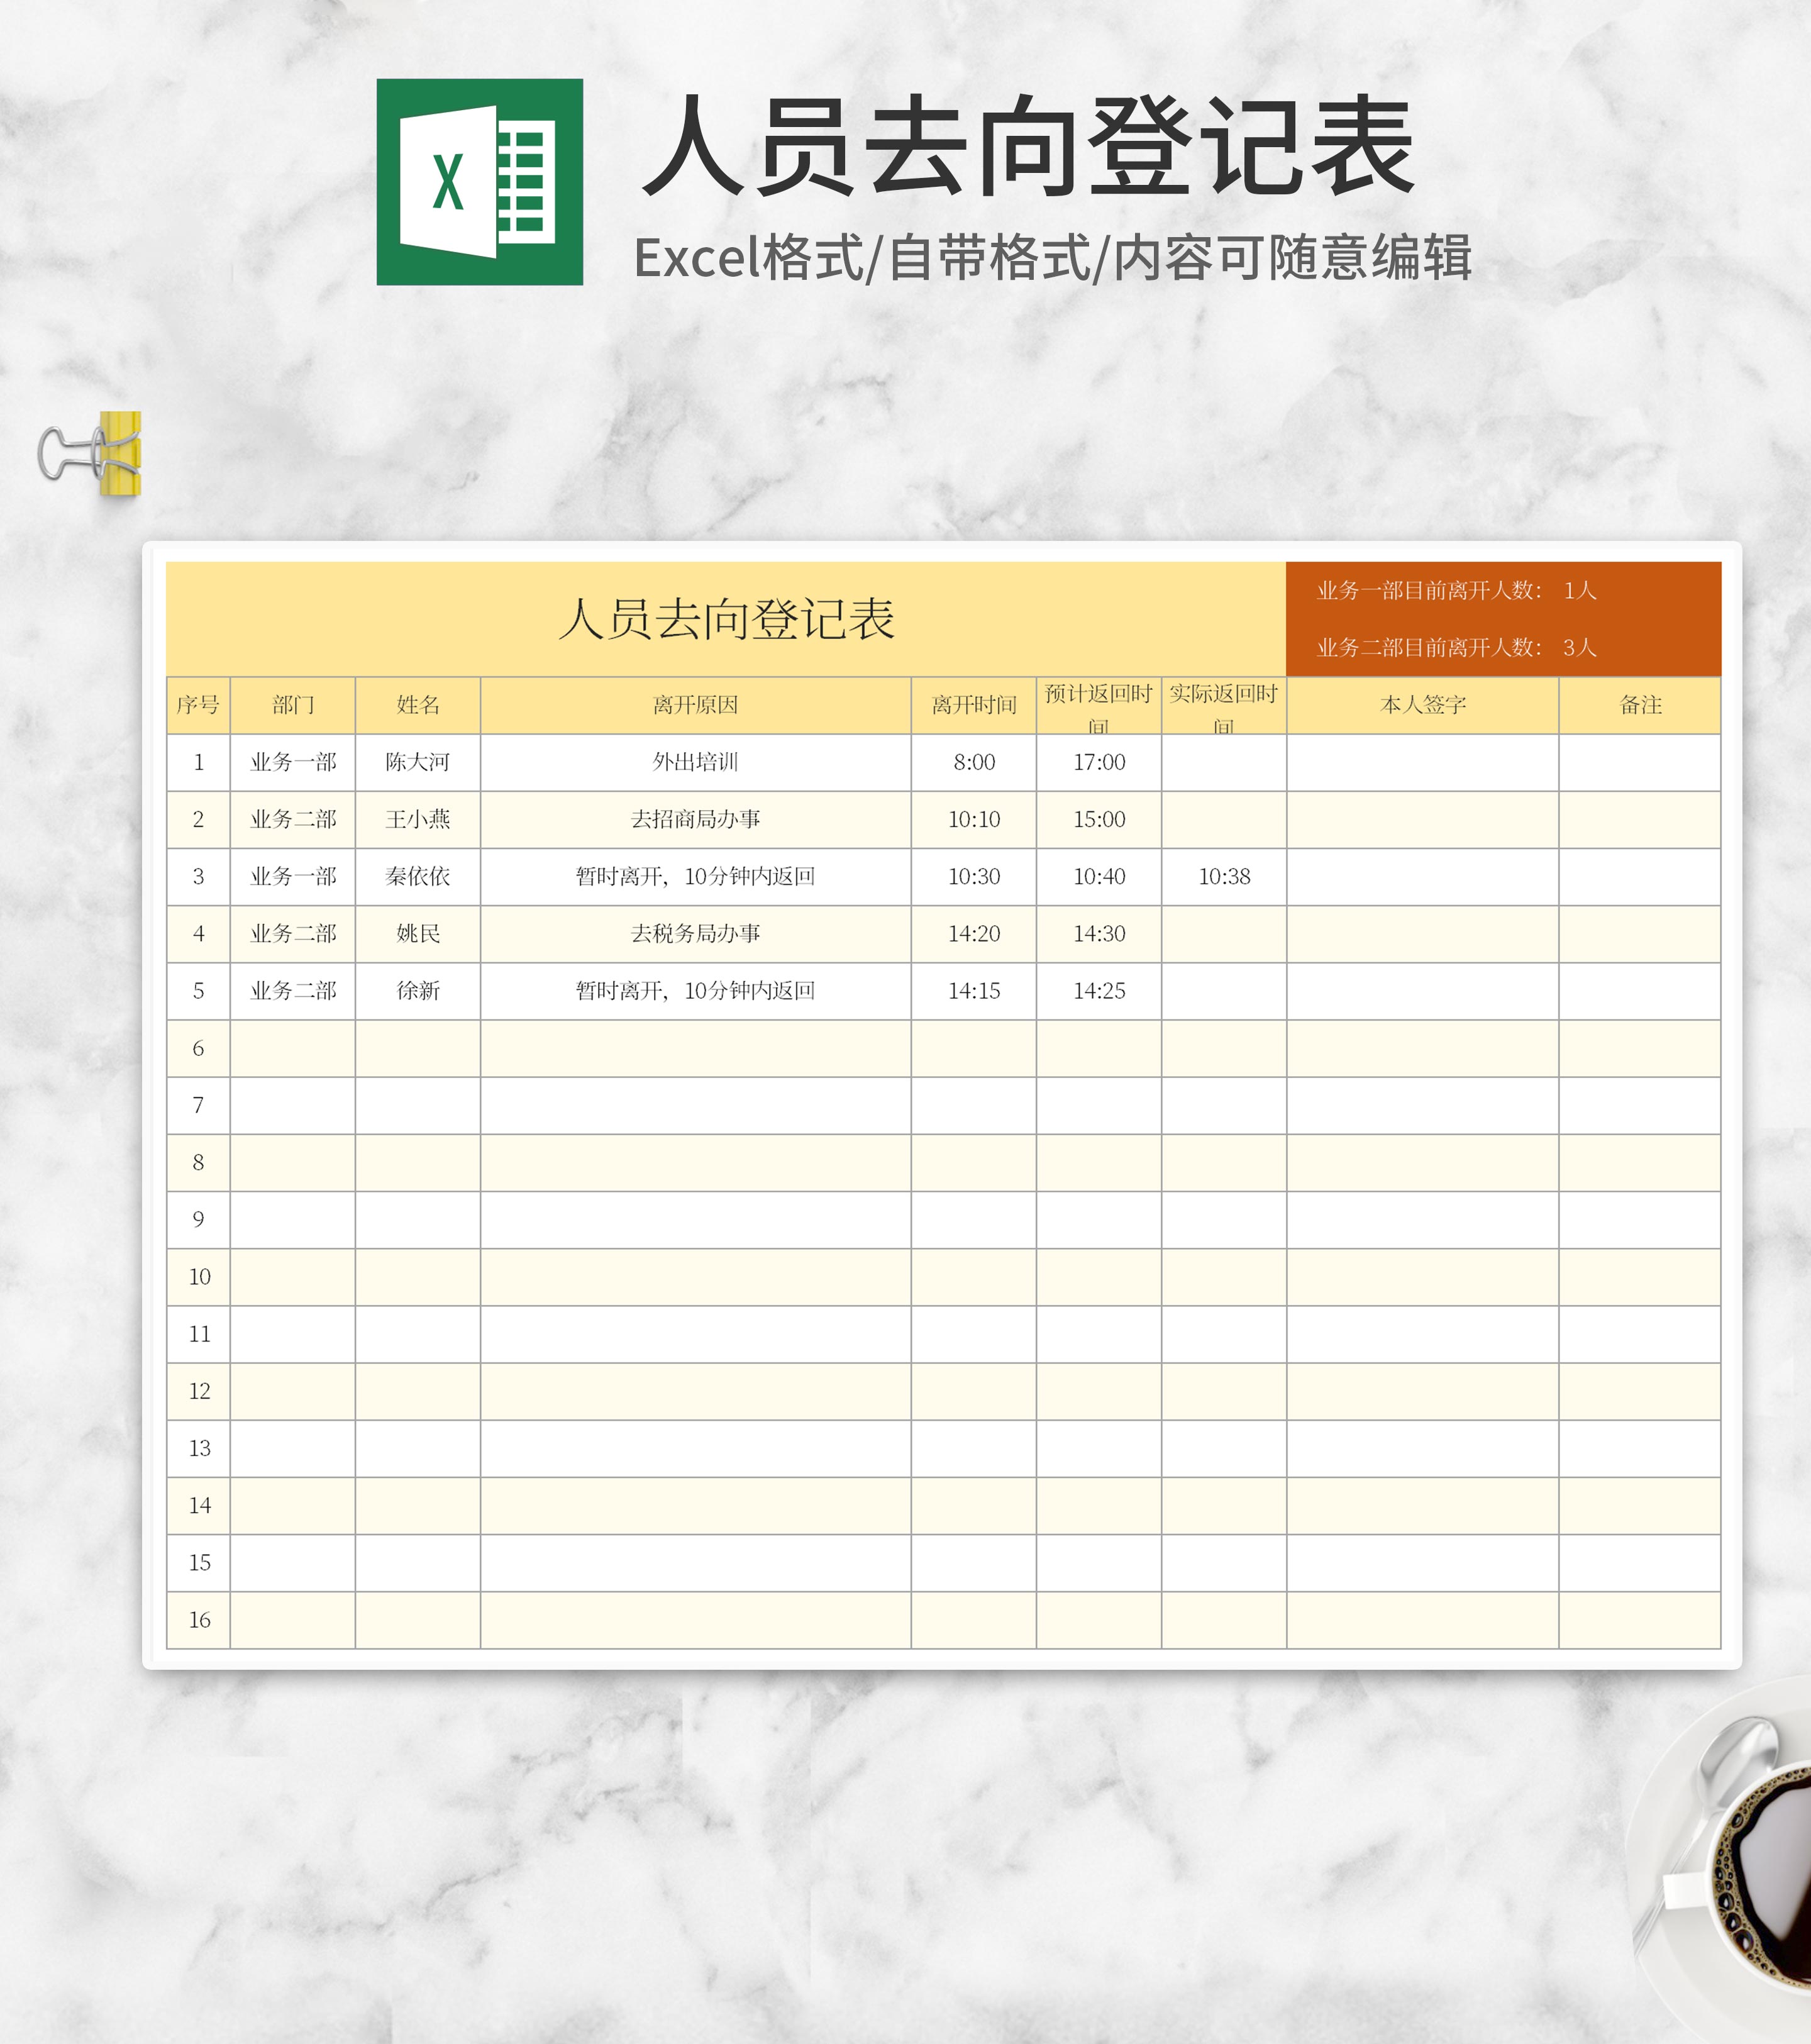Select row number 16 cell
The width and height of the screenshot is (1811, 2044).
click(x=199, y=1620)
